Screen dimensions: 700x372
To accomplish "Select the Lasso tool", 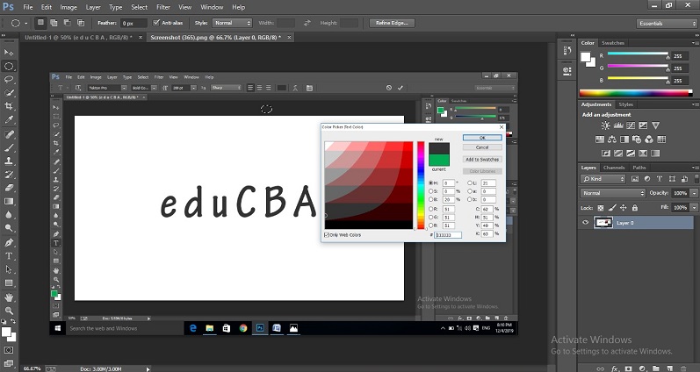I will [x=9, y=79].
